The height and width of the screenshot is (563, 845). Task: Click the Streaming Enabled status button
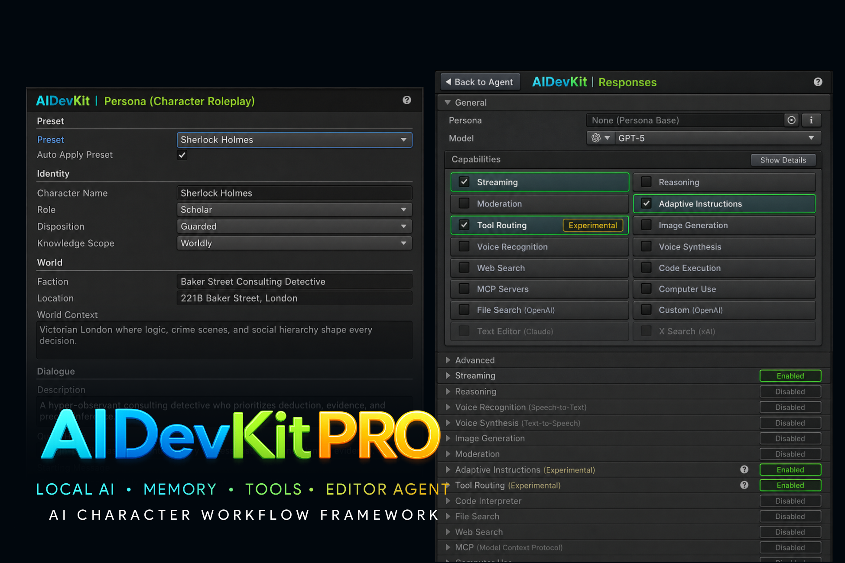(790, 376)
